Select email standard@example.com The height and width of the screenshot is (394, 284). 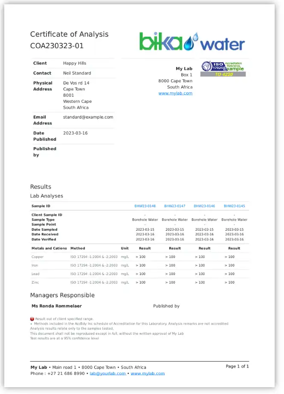88,117
